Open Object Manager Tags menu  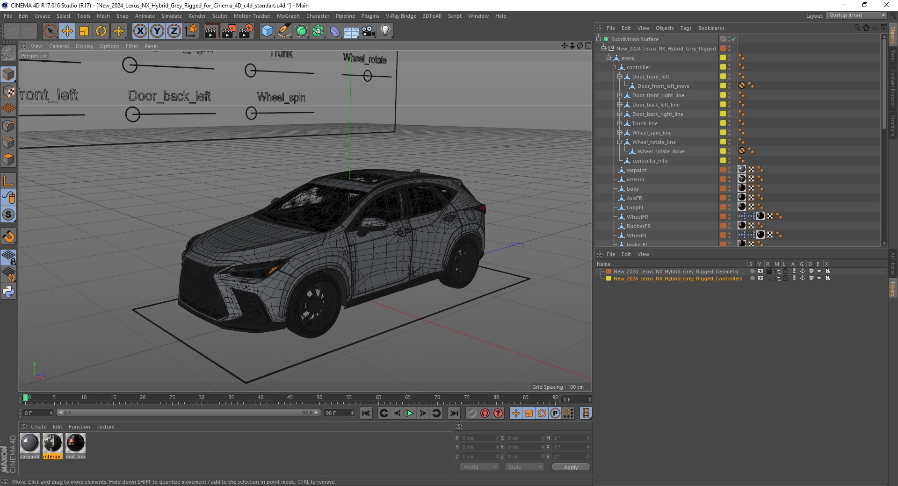[x=686, y=28]
